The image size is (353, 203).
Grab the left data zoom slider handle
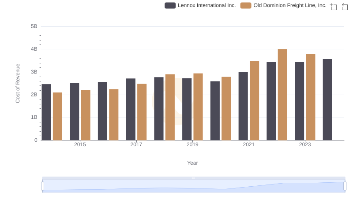pos(42,186)
